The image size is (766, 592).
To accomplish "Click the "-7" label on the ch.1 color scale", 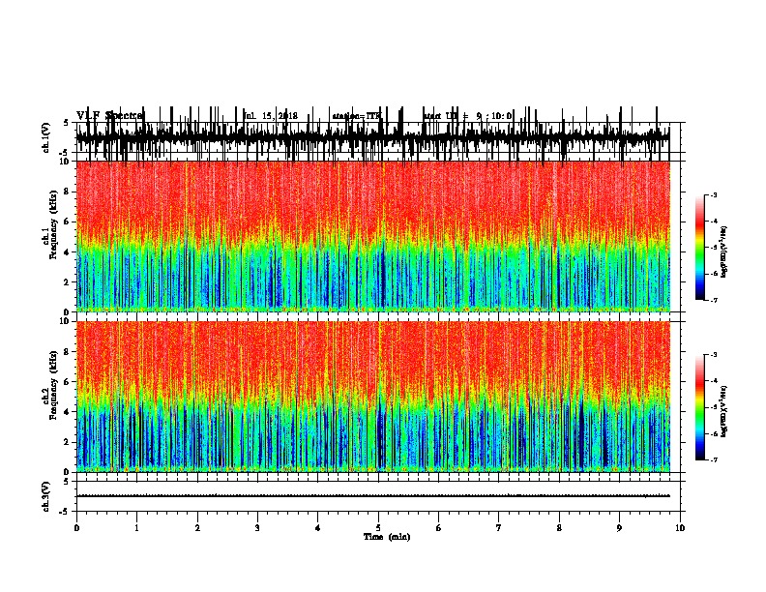I will (x=713, y=300).
